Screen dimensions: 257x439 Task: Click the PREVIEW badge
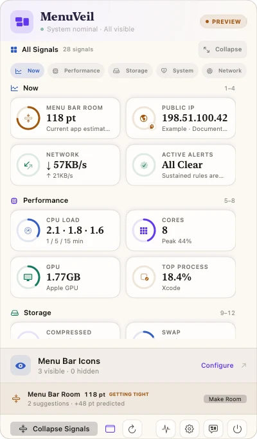224,22
